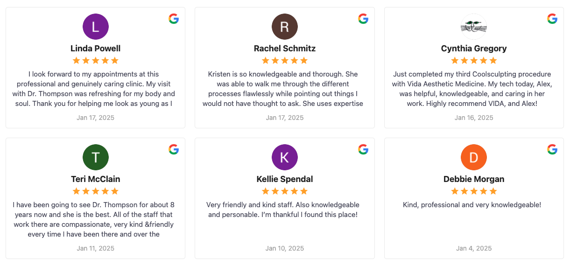This screenshot has height=266, width=570.
Task: Click Kellie Spendal's review text
Action: (283, 210)
